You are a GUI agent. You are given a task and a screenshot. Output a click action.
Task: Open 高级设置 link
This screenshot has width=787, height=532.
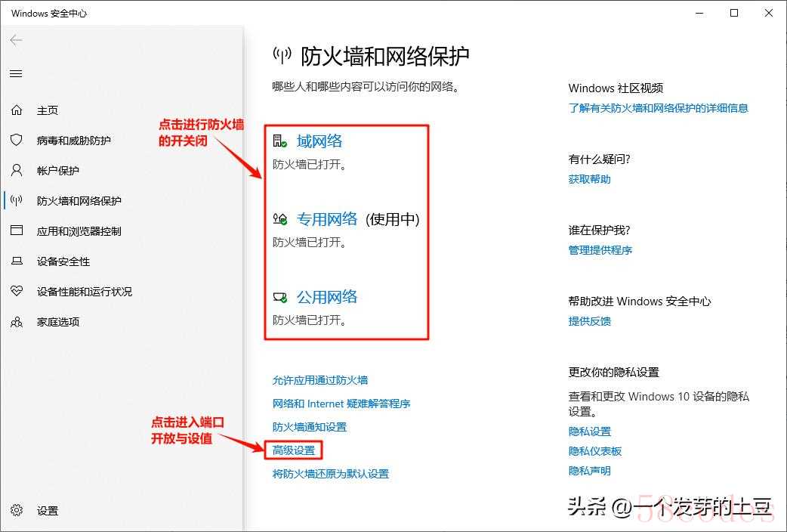click(x=294, y=450)
